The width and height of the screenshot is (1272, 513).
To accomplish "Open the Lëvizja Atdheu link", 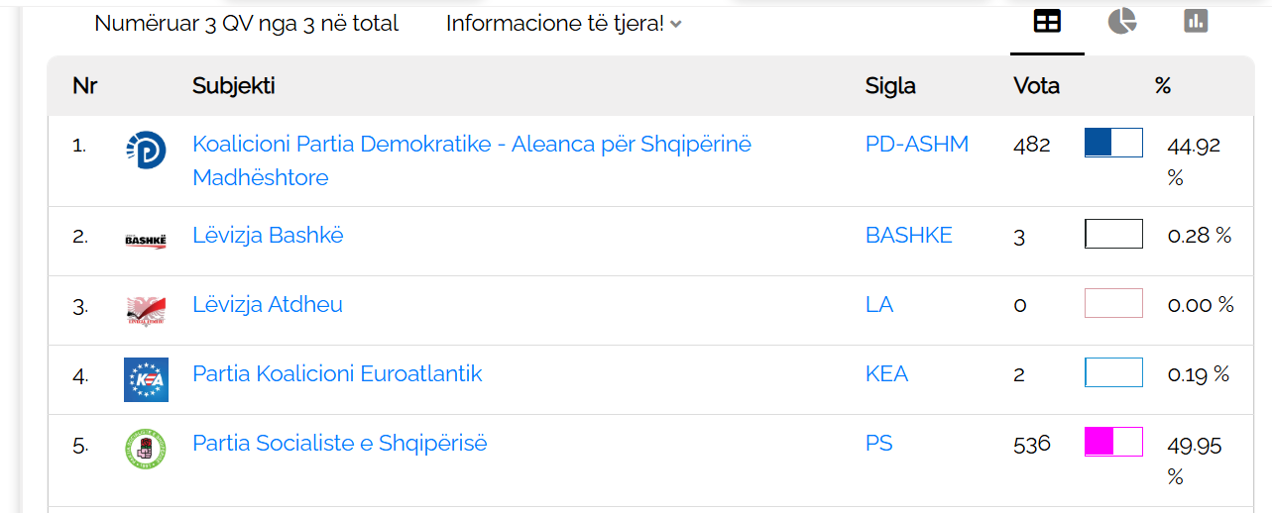I will coord(268,305).
